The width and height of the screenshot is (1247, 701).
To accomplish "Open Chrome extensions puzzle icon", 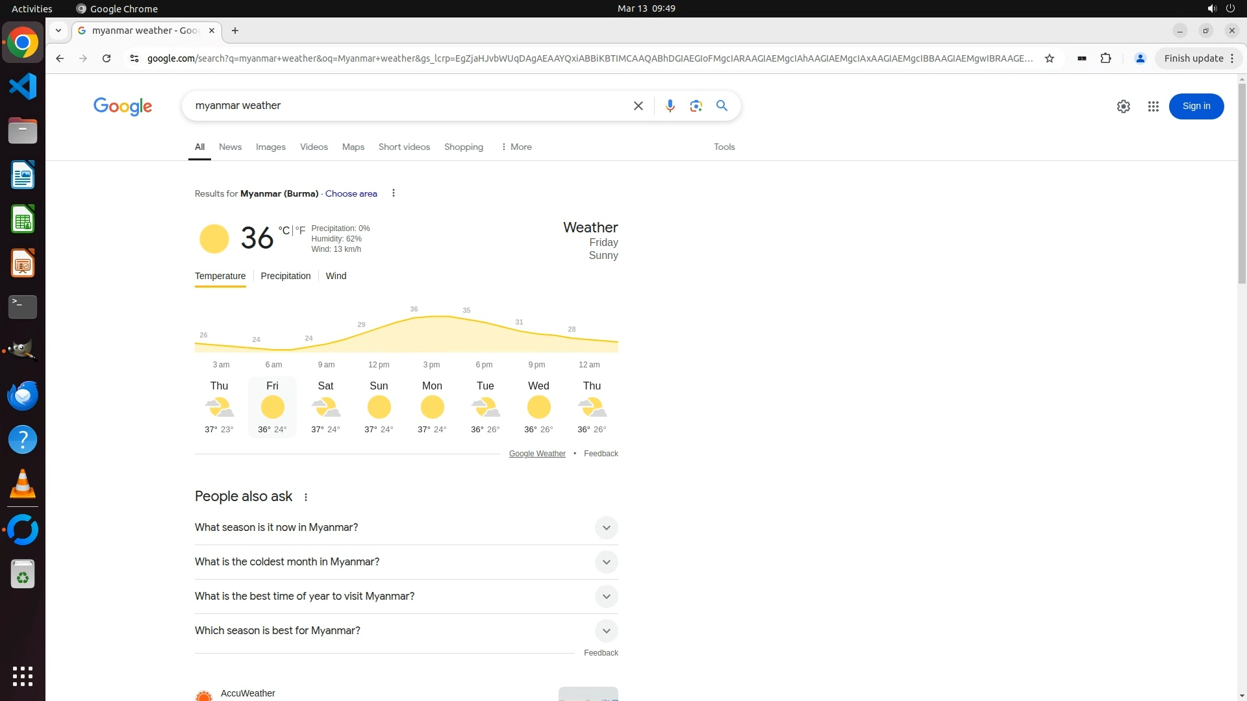I will coord(1105,58).
